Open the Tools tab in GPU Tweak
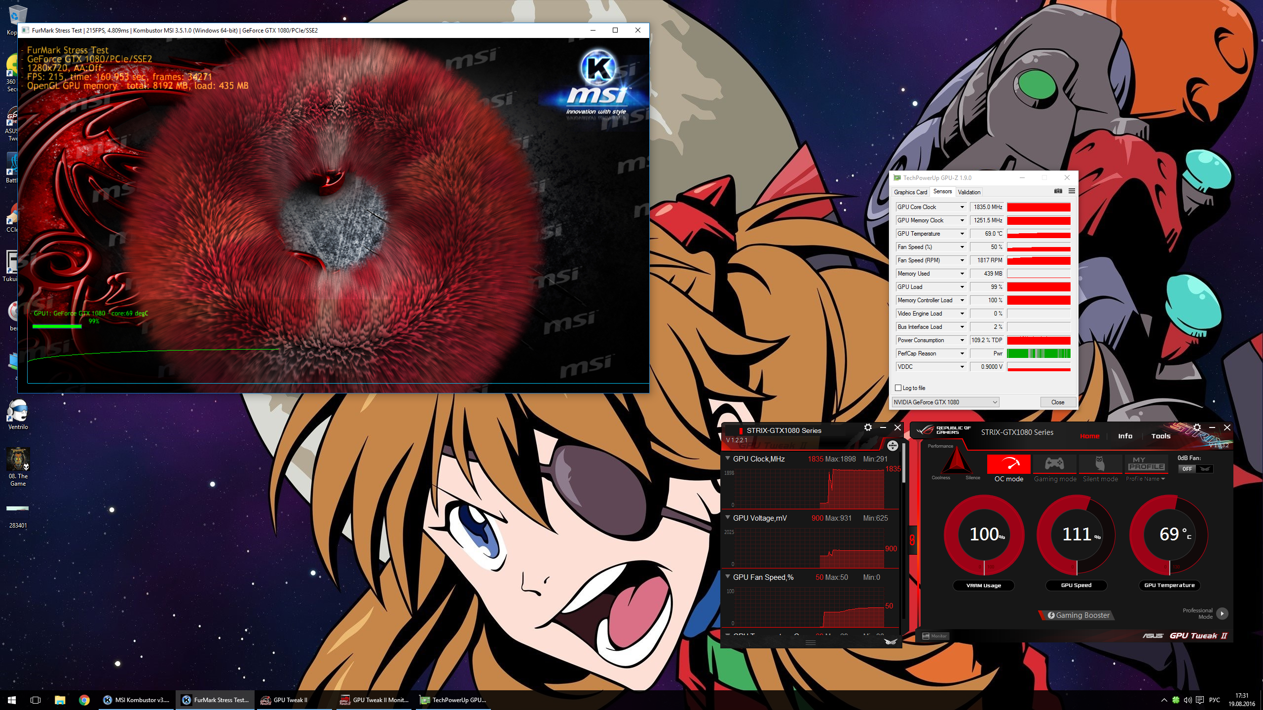The height and width of the screenshot is (710, 1263). (x=1160, y=436)
